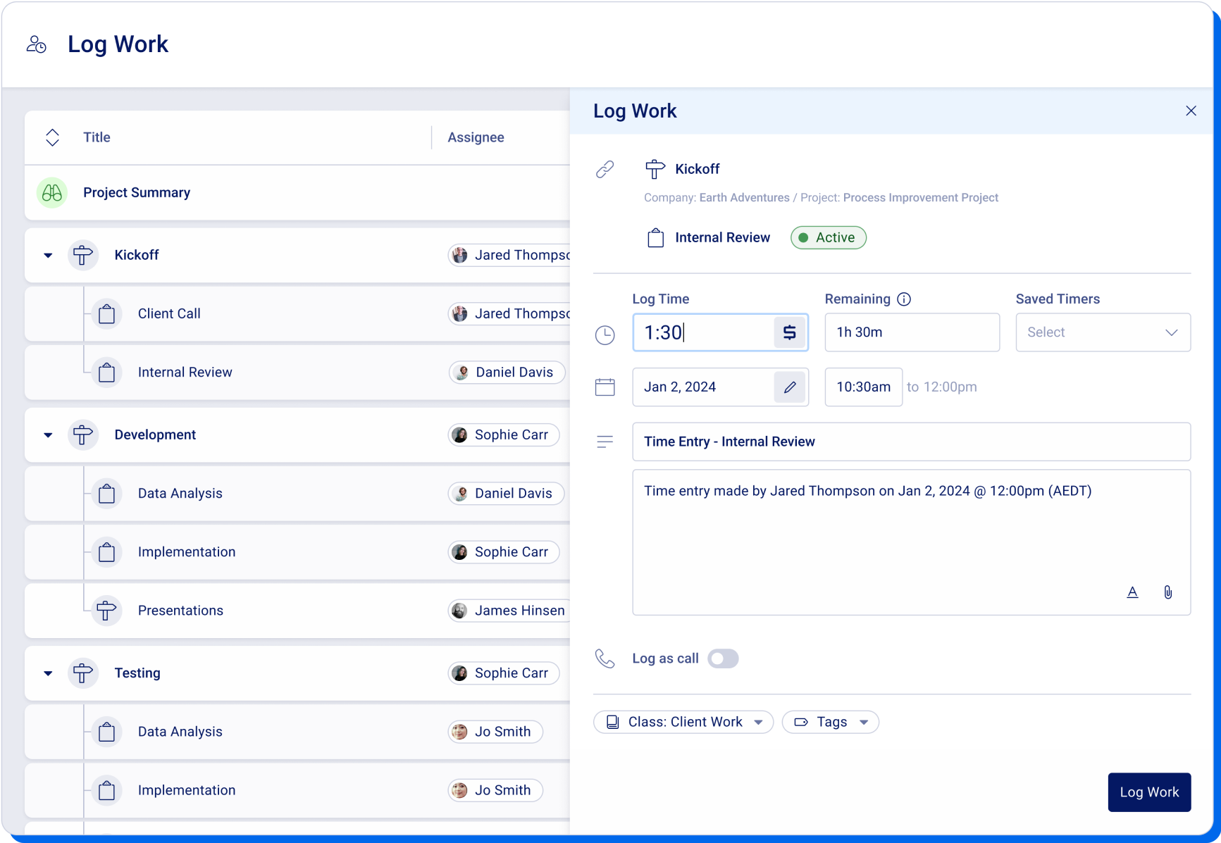
Task: Open the Process Improvement Project link
Action: click(x=921, y=198)
